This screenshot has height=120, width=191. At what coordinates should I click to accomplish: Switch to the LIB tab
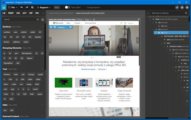tap(4, 13)
